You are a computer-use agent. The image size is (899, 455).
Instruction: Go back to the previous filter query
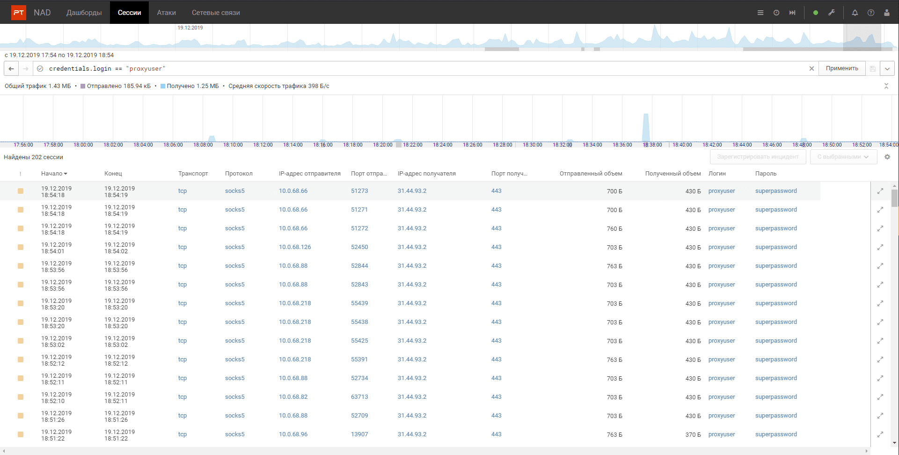[x=11, y=69]
